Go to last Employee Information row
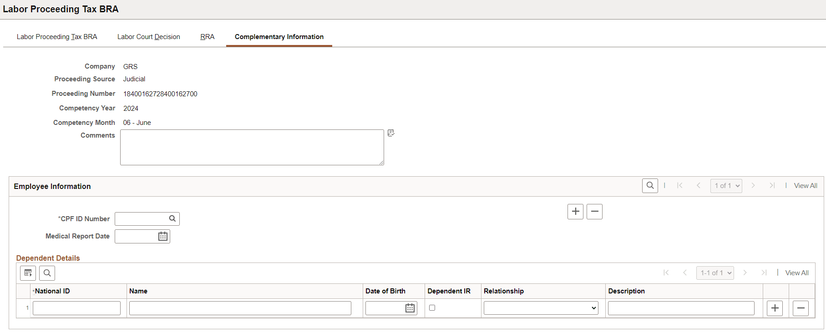Image resolution: width=826 pixels, height=332 pixels. tap(772, 186)
